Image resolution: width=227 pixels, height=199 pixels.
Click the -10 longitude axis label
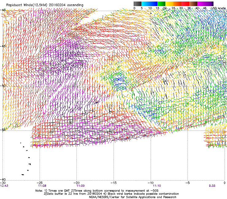coord(151,183)
